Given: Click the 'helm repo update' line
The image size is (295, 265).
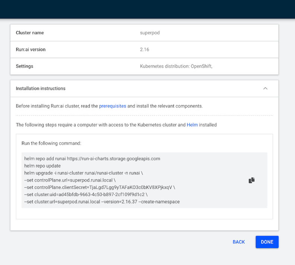Looking at the screenshot, I should [42, 166].
